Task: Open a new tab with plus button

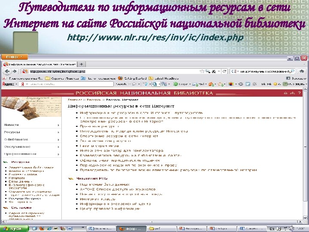Action: click(81, 64)
